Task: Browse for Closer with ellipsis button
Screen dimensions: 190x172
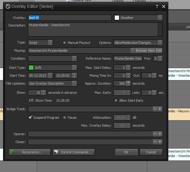Action: [155, 142]
